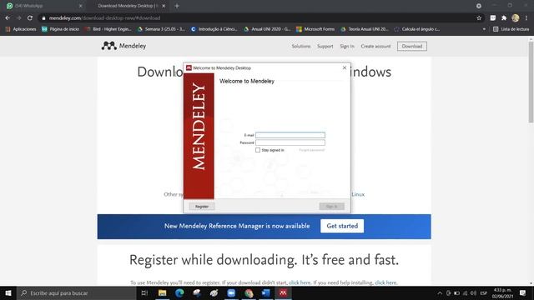Focus the Password input field

pyautogui.click(x=290, y=142)
